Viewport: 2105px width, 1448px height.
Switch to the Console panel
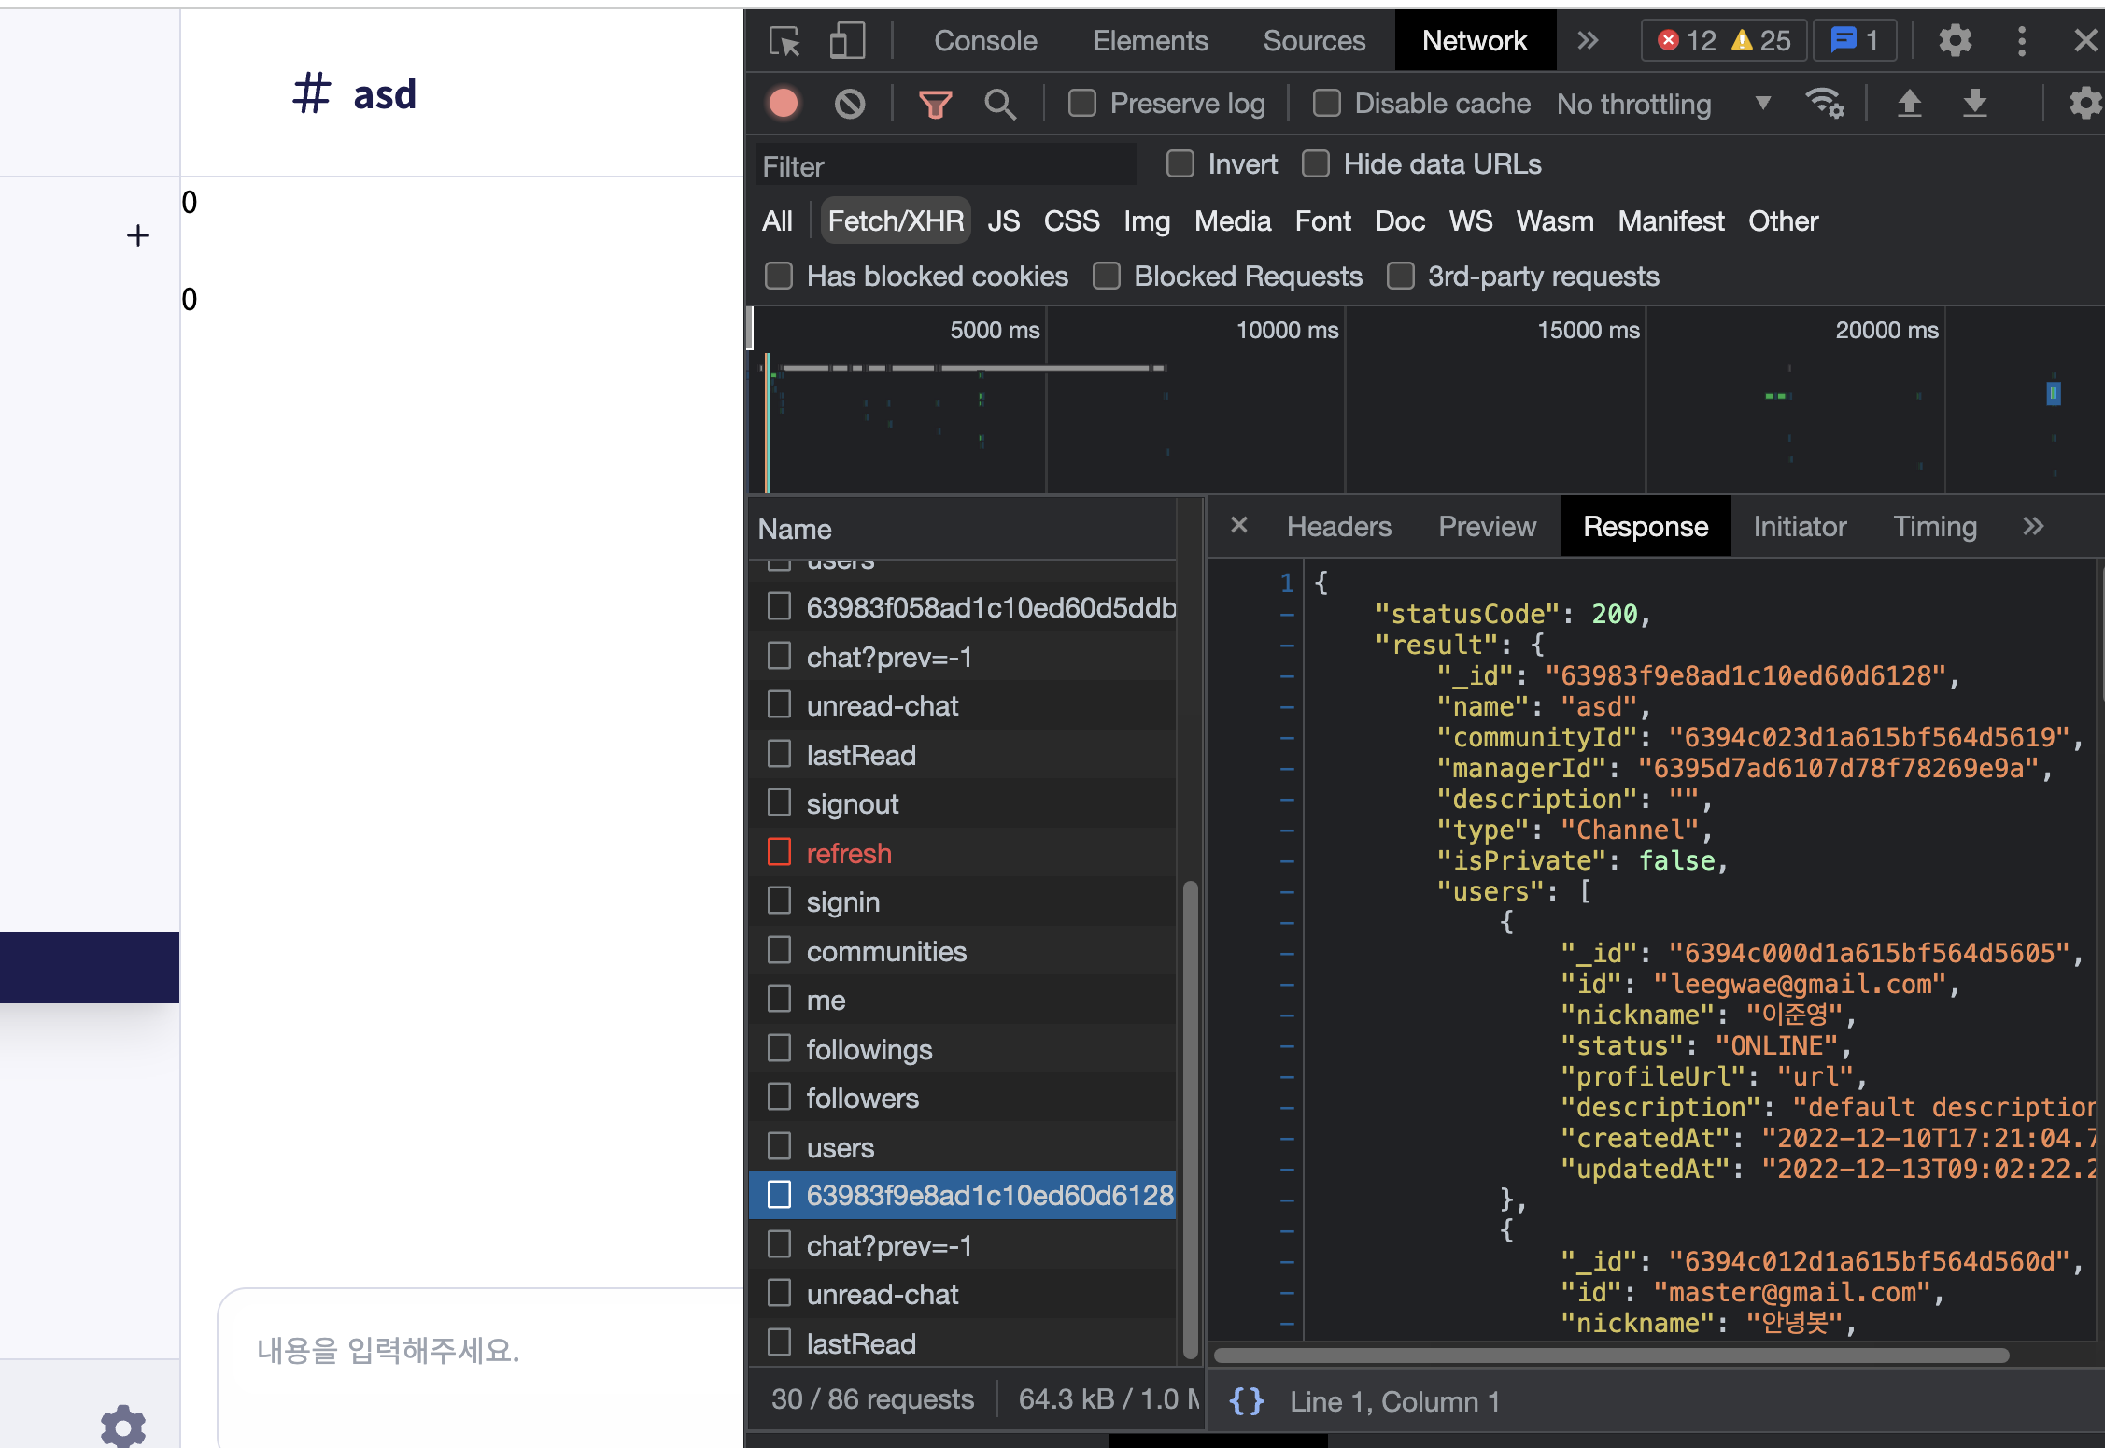click(x=985, y=41)
